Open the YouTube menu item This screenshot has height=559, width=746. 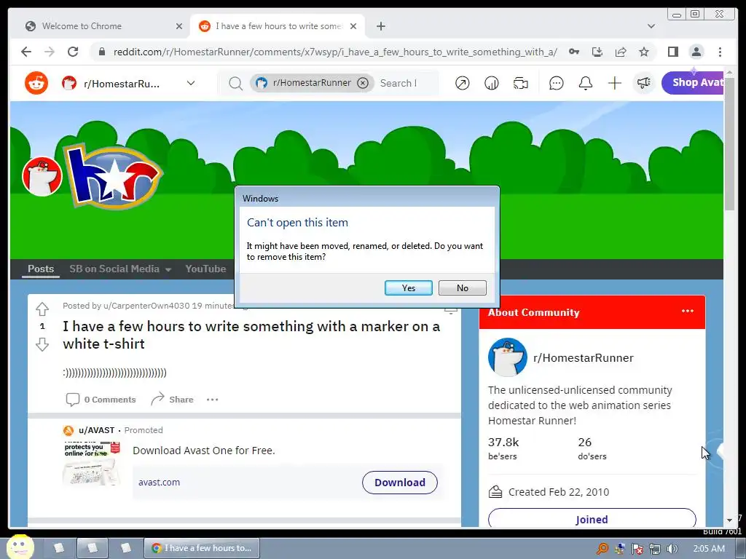pyautogui.click(x=205, y=269)
